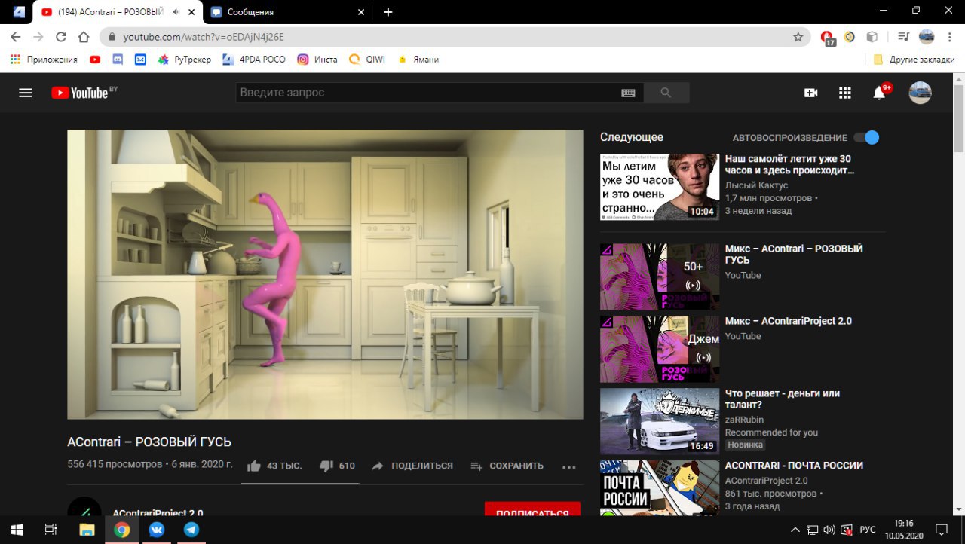Screen dimensions: 965x544
Task: Open the Лысый Кактус channel link
Action: [756, 185]
